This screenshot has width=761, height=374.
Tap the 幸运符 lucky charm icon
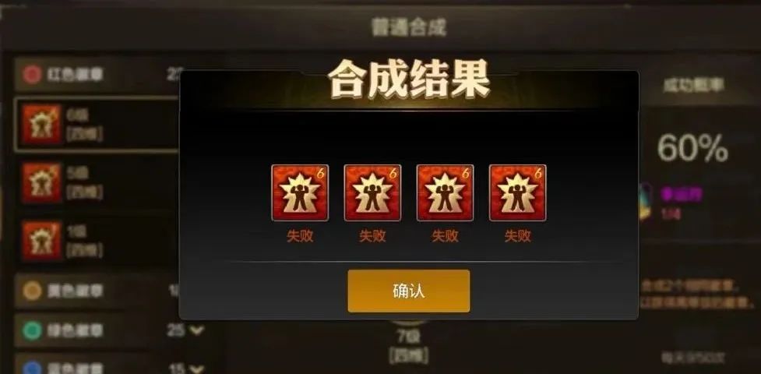click(645, 202)
